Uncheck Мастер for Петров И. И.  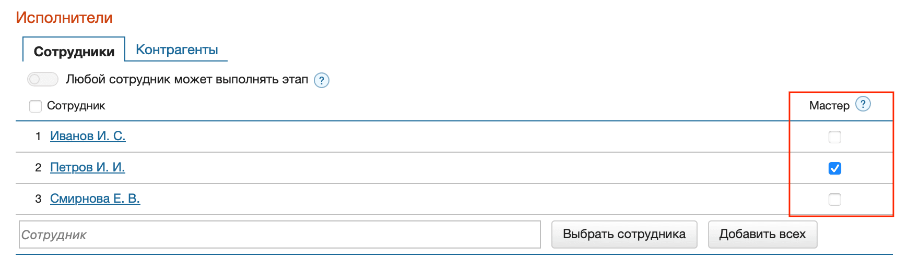[x=835, y=168]
